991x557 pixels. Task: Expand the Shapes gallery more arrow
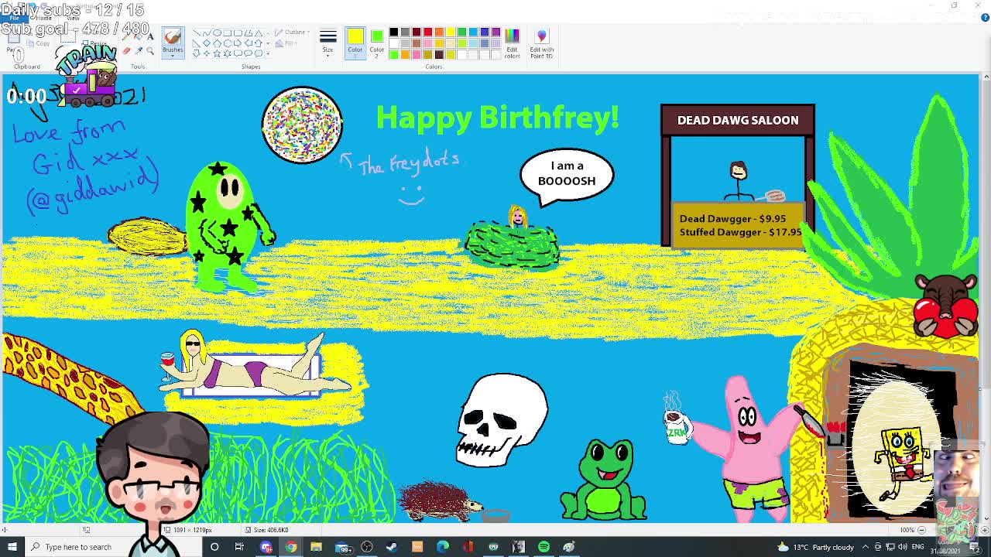[x=268, y=53]
